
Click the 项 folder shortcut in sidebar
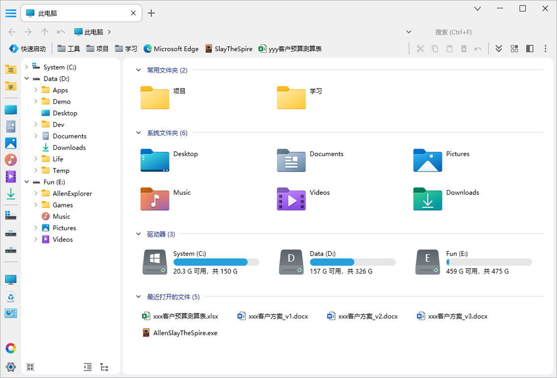click(x=10, y=69)
